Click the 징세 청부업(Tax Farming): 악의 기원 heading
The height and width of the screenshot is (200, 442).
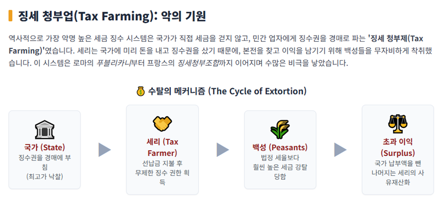pyautogui.click(x=112, y=16)
